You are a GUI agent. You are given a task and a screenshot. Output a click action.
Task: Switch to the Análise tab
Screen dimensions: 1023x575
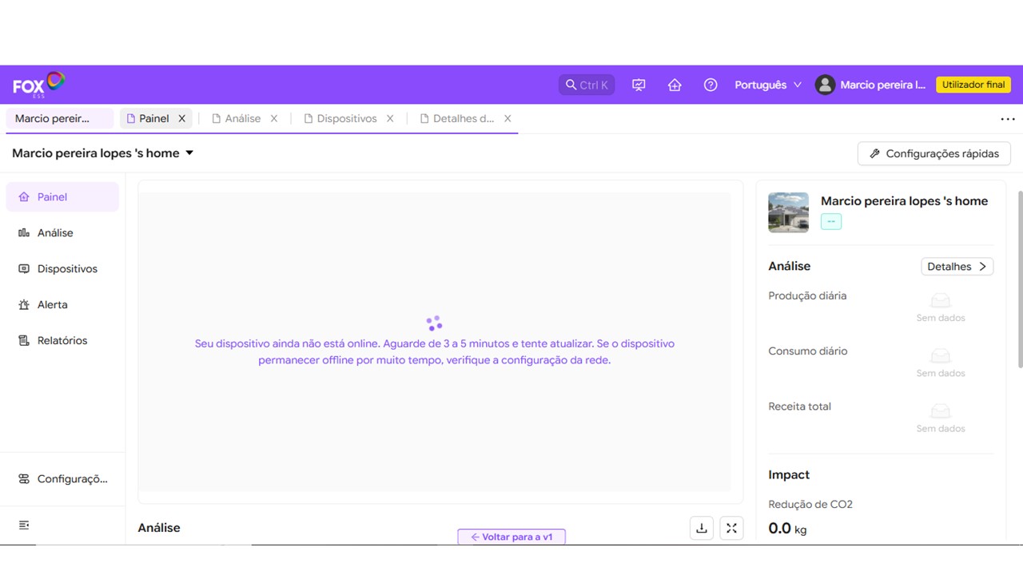[242, 118]
